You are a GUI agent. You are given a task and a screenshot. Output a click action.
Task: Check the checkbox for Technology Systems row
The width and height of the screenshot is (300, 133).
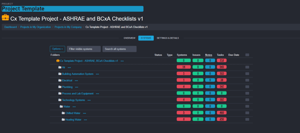pyautogui.click(x=247, y=100)
